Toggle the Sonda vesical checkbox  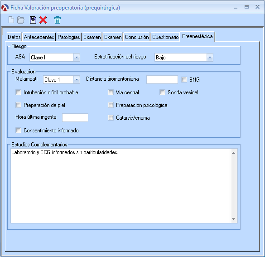point(162,92)
